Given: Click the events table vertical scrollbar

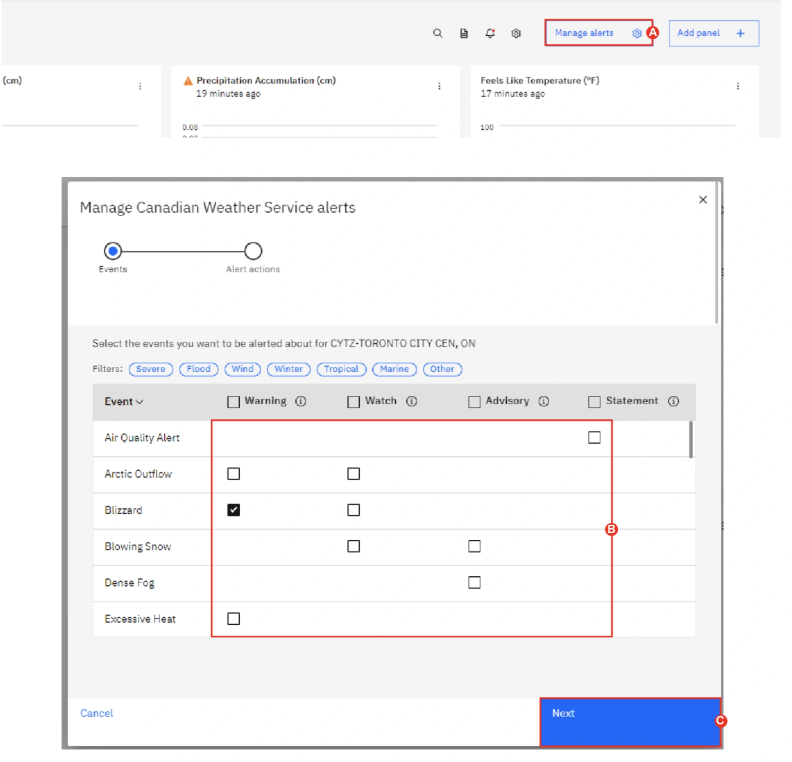Looking at the screenshot, I should point(691,440).
